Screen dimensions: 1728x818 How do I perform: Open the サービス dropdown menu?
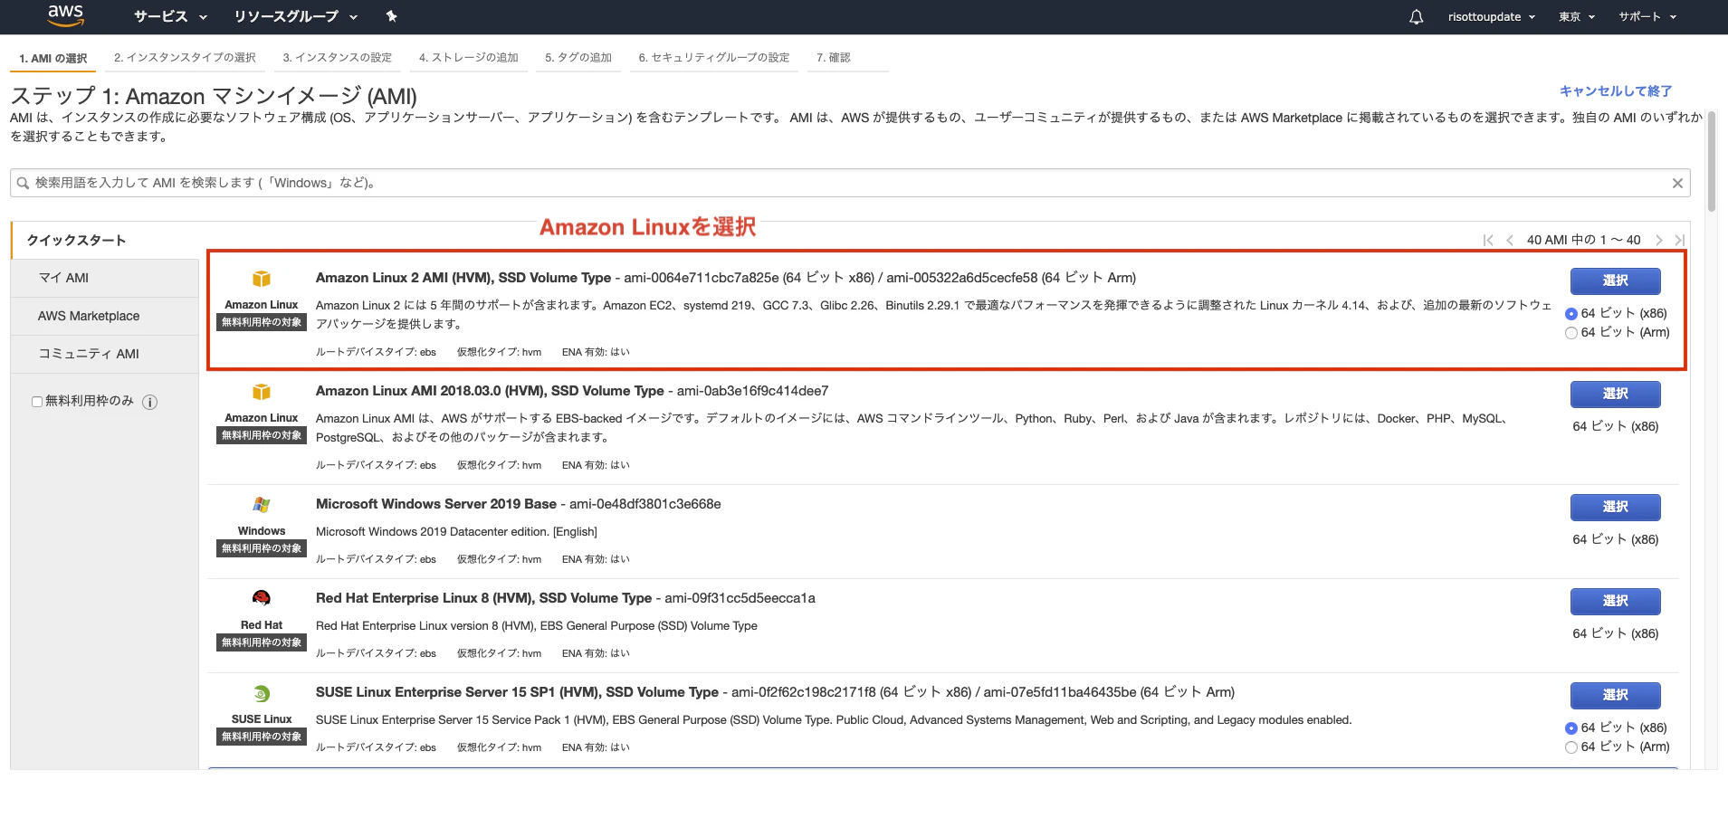[170, 16]
